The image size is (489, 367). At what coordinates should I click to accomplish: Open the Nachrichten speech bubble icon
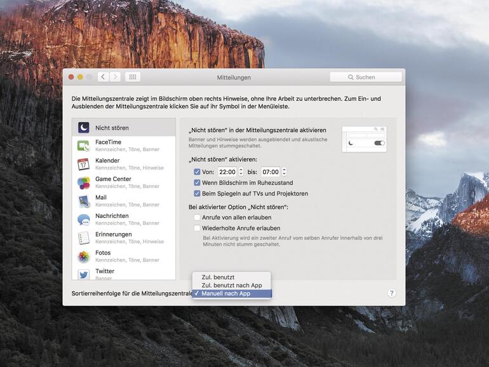point(84,220)
